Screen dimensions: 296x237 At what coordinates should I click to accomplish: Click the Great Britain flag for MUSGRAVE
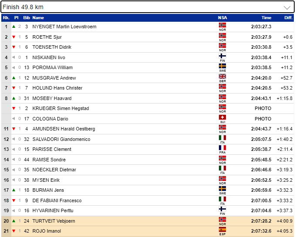click(222, 77)
